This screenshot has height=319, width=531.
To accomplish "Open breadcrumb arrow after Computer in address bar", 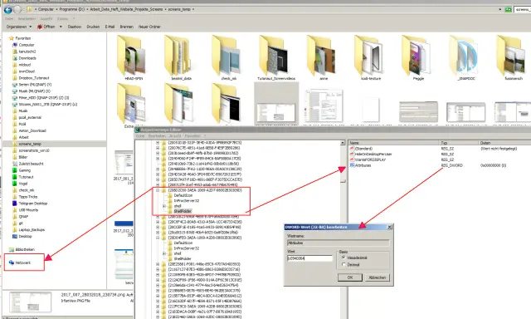I will (56, 9).
